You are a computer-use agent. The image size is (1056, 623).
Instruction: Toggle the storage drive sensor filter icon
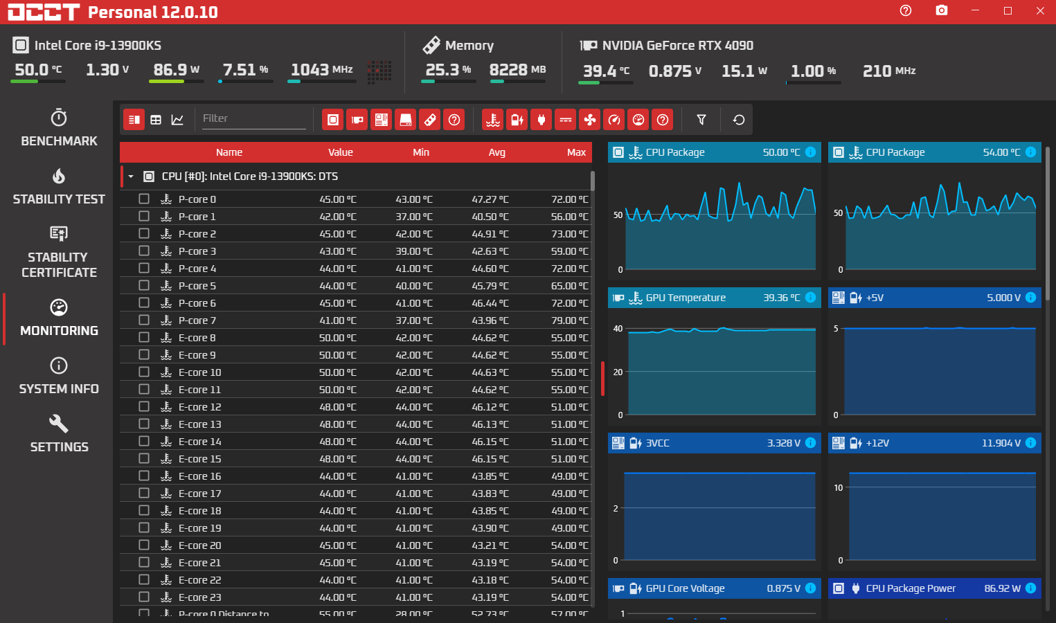point(406,120)
